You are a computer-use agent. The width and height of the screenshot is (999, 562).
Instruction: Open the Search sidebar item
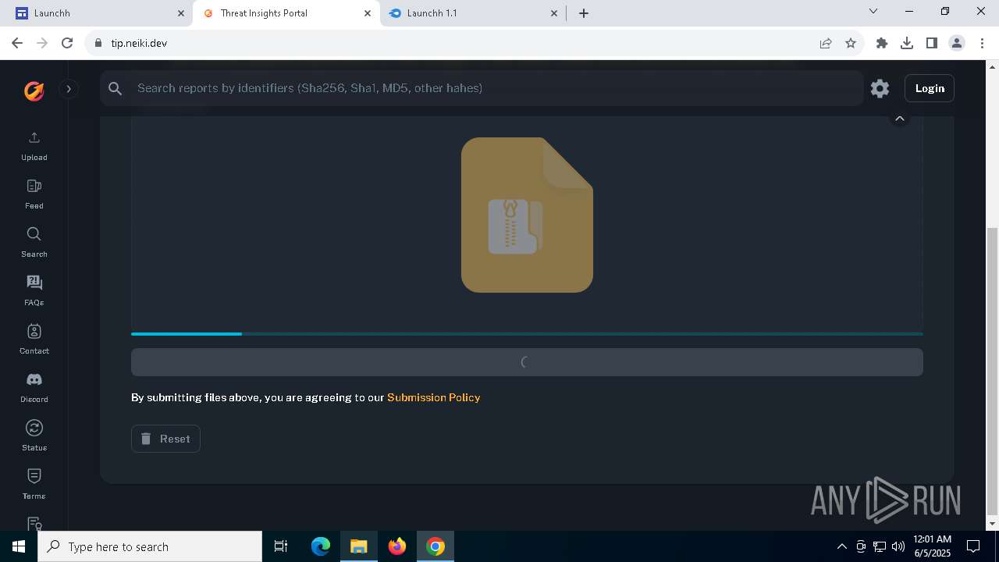pos(34,243)
